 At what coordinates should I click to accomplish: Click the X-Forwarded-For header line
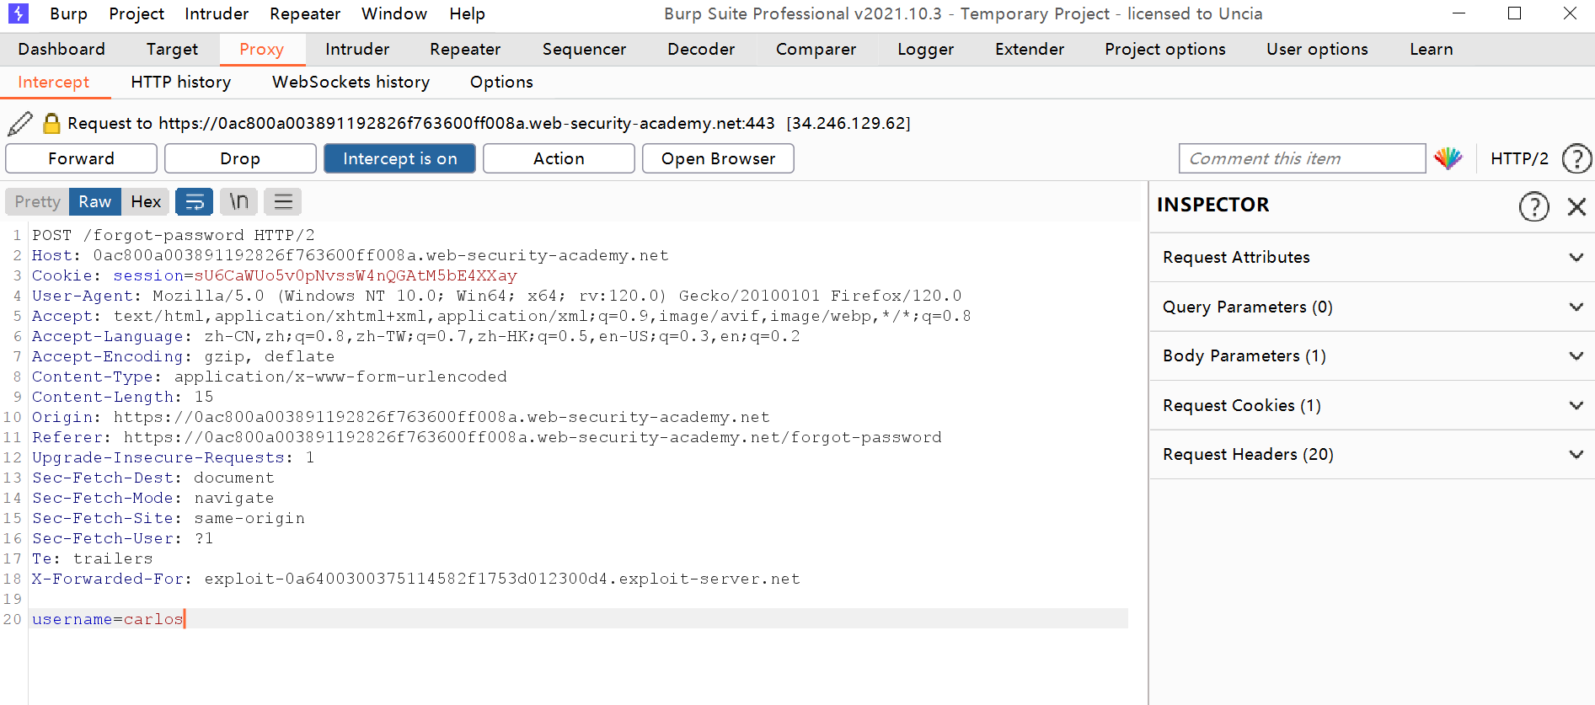coord(416,579)
